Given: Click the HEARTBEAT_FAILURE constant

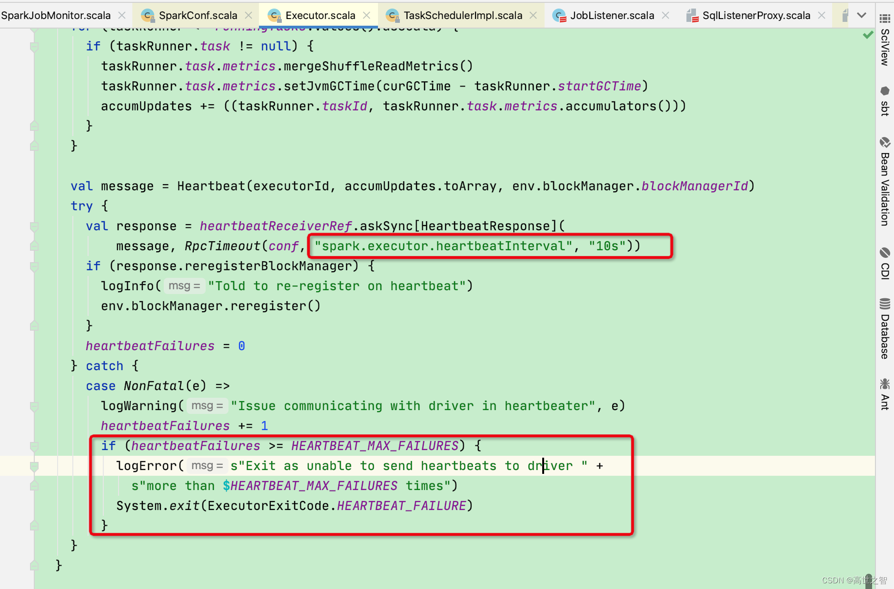Looking at the screenshot, I should 401,506.
